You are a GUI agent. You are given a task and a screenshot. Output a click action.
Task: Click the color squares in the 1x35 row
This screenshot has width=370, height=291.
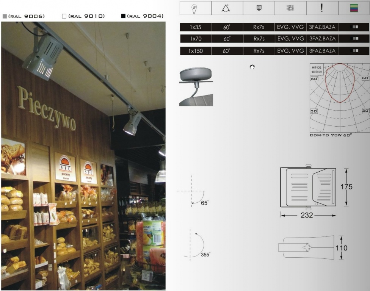354,27
